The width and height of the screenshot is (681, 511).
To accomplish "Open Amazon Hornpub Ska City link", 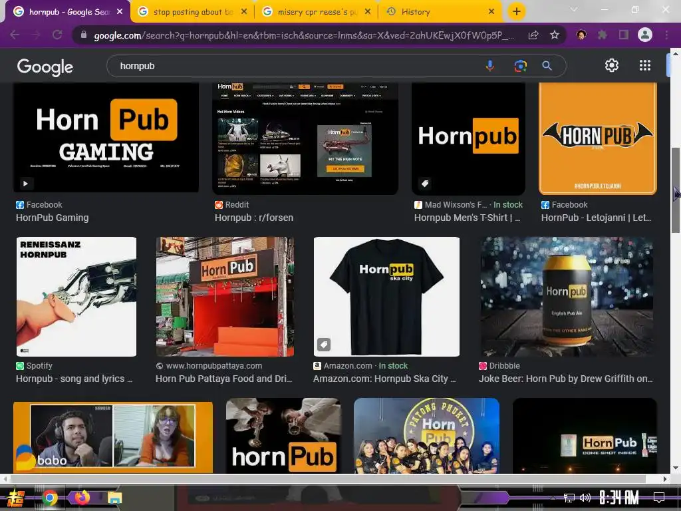I will (384, 379).
